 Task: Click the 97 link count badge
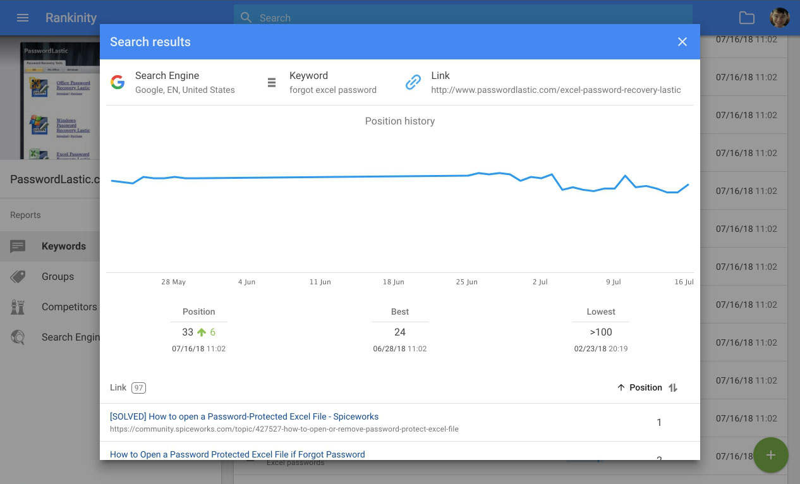click(x=138, y=387)
